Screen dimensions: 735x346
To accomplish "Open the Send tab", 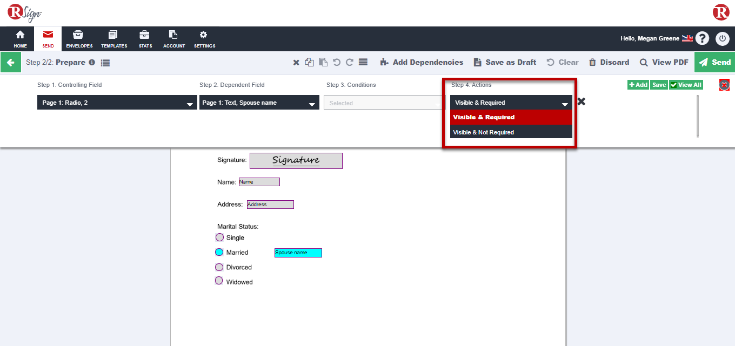I will point(48,39).
